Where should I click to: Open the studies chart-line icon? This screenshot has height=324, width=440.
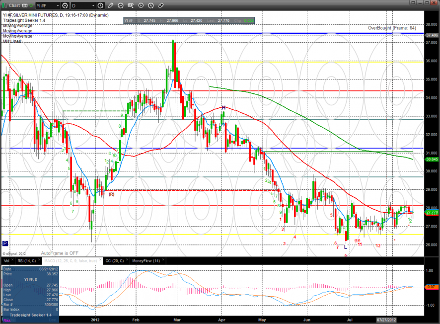121,5
